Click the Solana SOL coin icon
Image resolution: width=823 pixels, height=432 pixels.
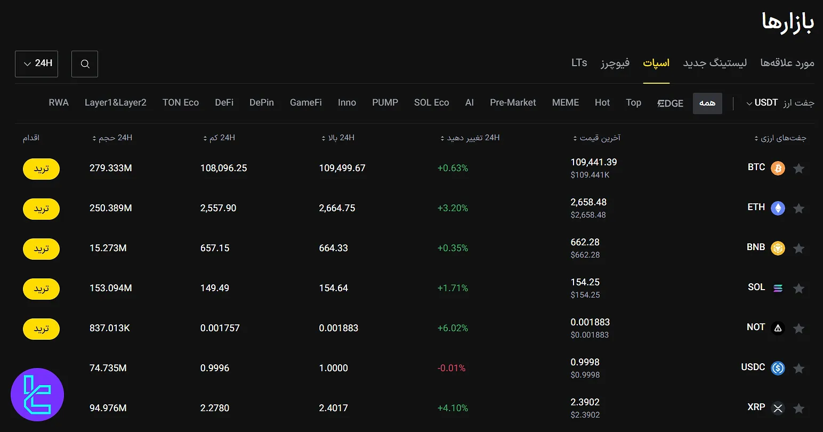[778, 289]
